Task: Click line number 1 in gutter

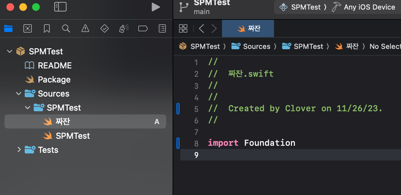Action: pyautogui.click(x=196, y=62)
